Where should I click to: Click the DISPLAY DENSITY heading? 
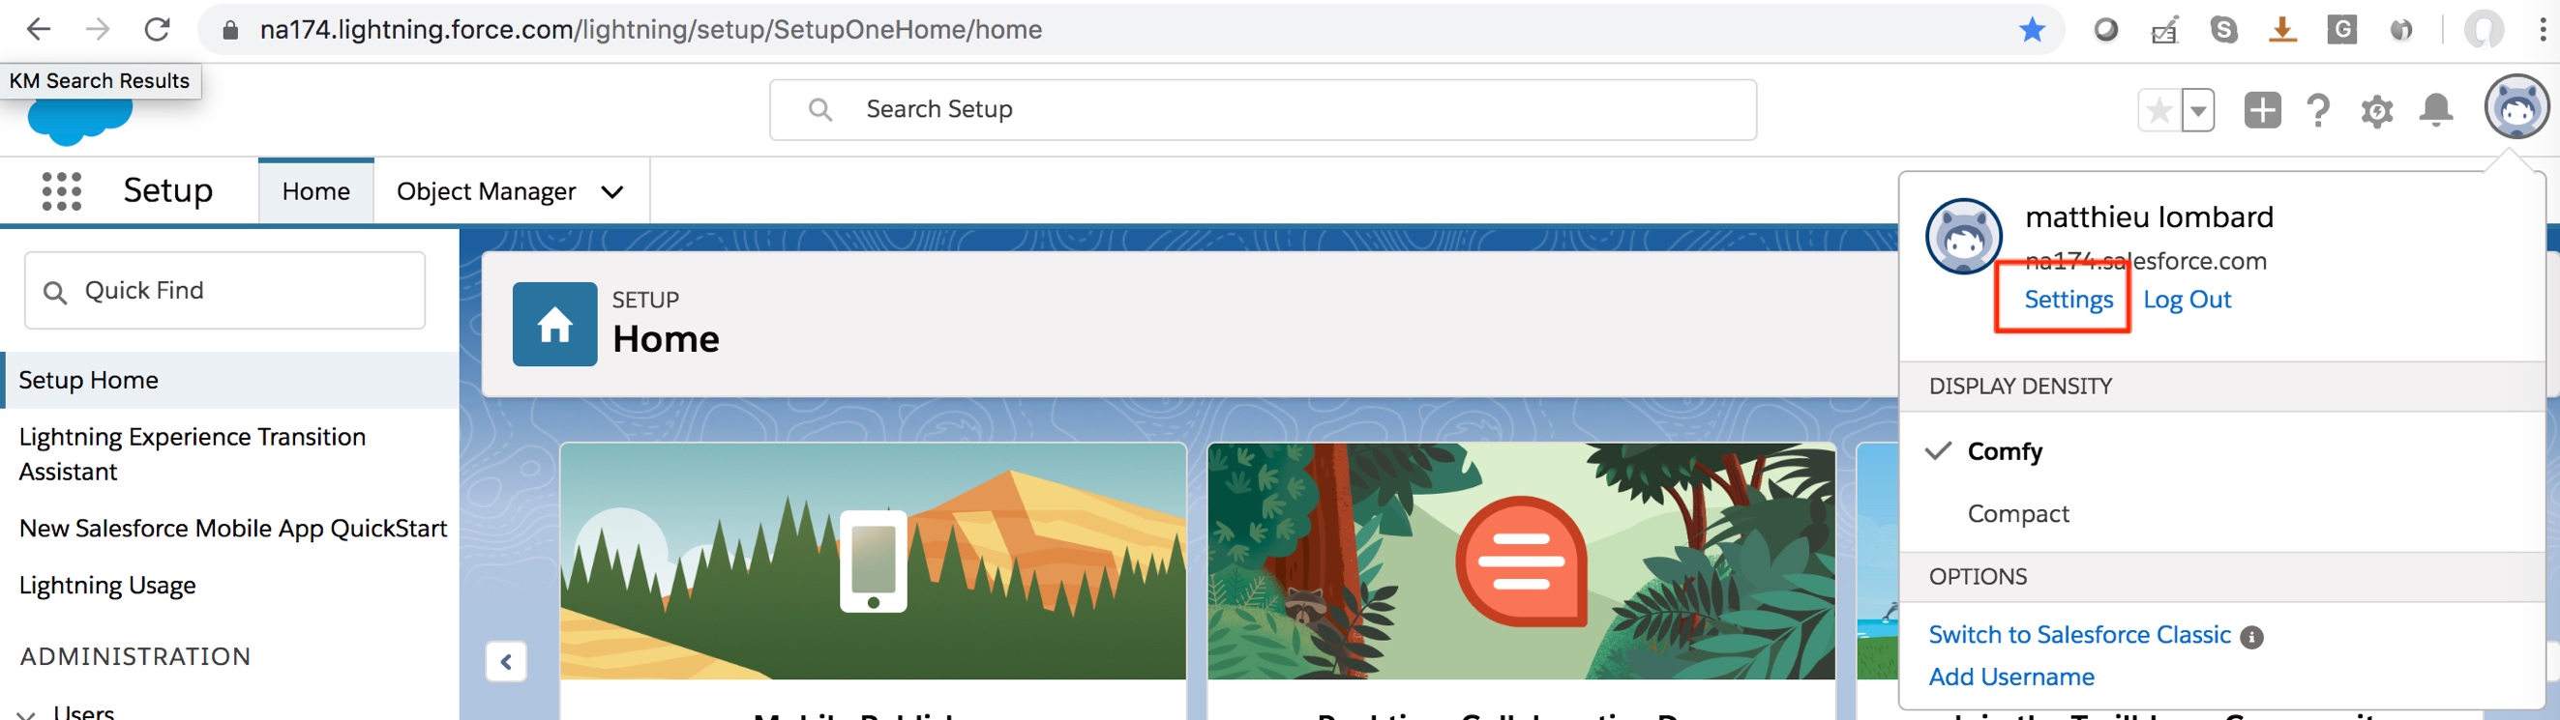2020,387
